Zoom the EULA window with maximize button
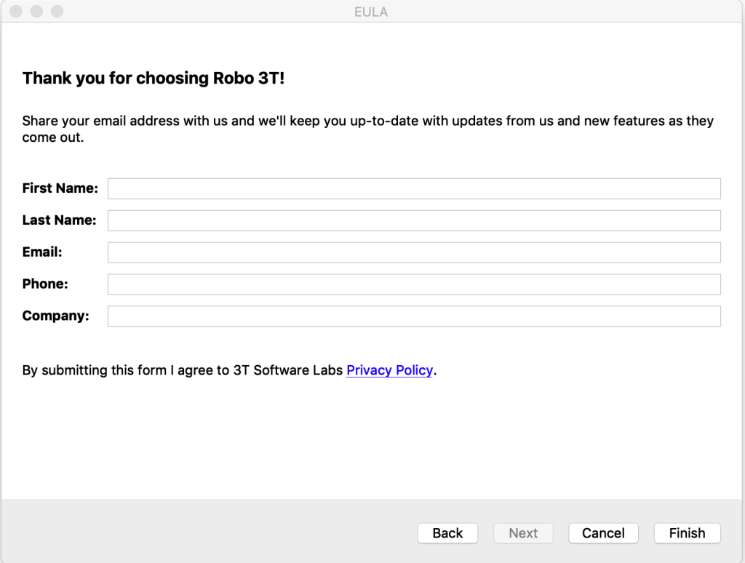The height and width of the screenshot is (563, 745). [x=57, y=12]
